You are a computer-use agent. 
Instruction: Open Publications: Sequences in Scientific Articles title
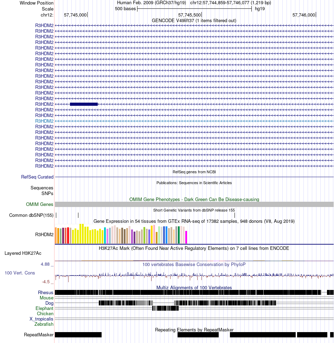(194, 183)
